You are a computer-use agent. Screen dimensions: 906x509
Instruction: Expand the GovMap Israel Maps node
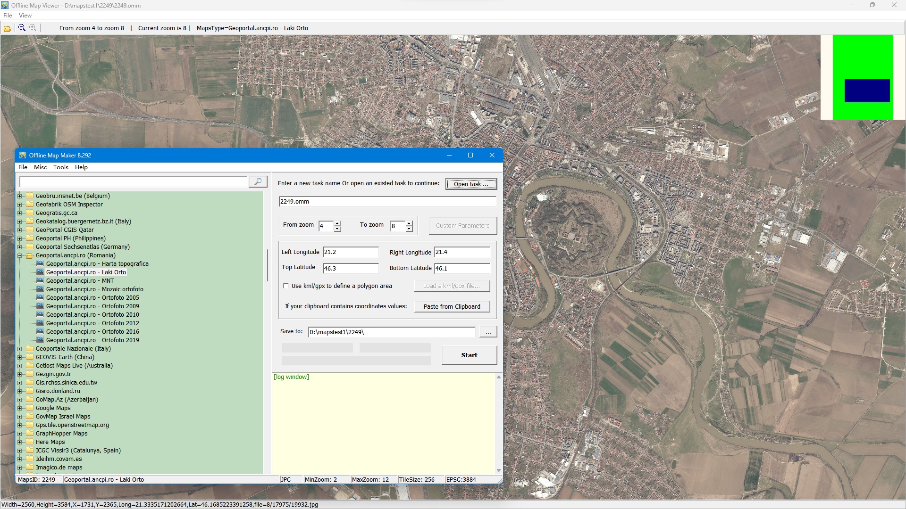20,417
